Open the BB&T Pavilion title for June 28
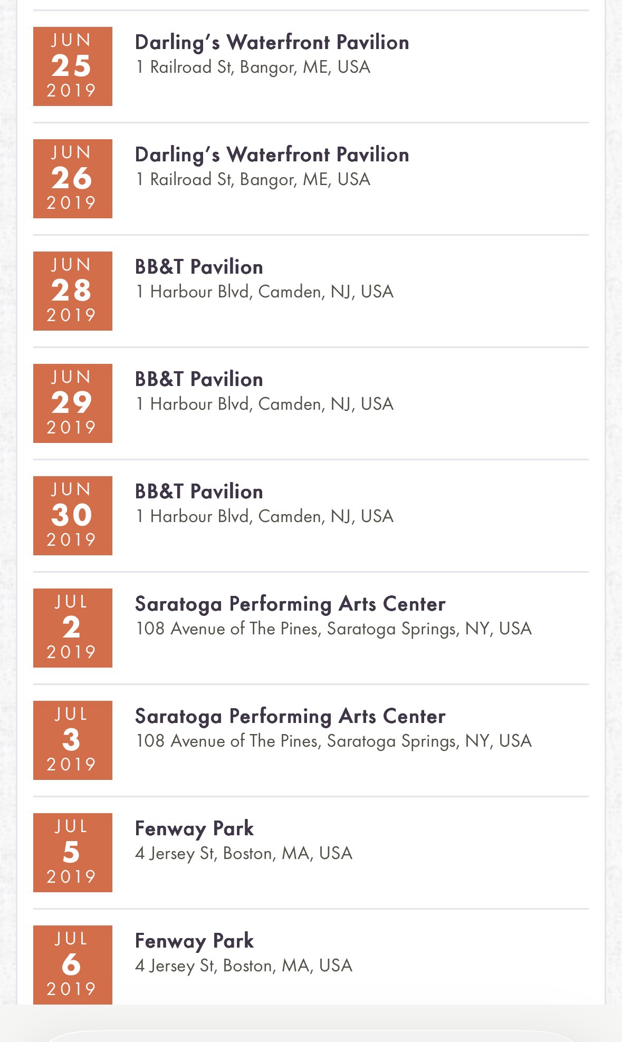This screenshot has width=622, height=1042. click(x=199, y=267)
